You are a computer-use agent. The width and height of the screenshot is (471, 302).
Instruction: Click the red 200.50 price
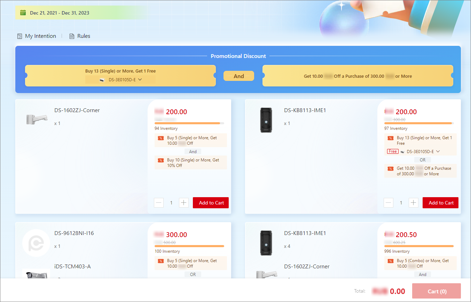click(406, 235)
